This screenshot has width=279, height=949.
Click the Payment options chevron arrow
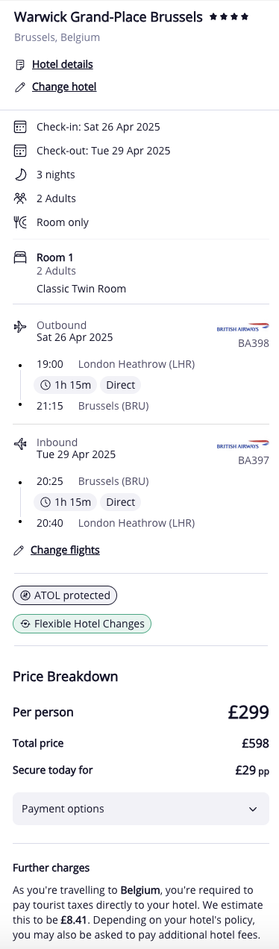point(253,809)
